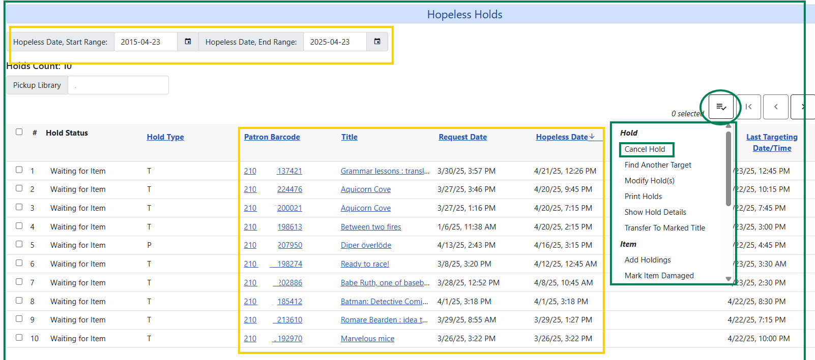This screenshot has width=815, height=360.
Task: Check the select-all rows checkbox
Action: tap(19, 132)
